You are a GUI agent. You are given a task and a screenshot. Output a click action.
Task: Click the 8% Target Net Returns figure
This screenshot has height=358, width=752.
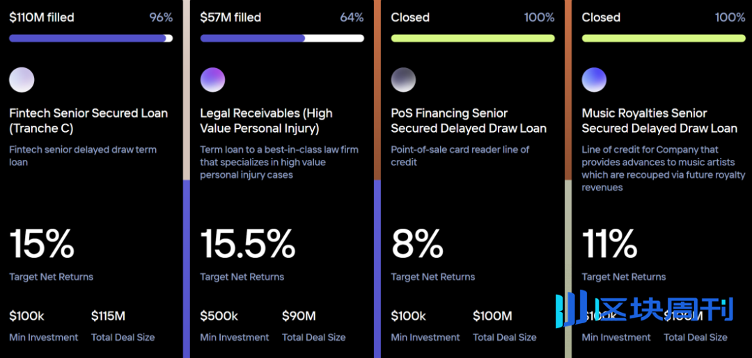pos(417,244)
